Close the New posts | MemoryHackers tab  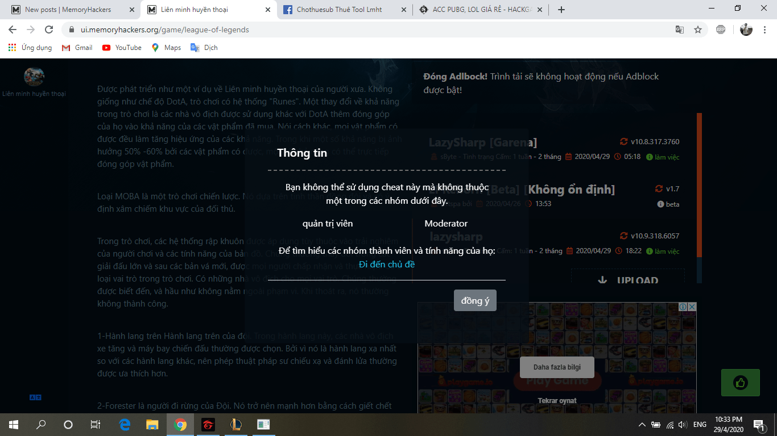tap(133, 10)
